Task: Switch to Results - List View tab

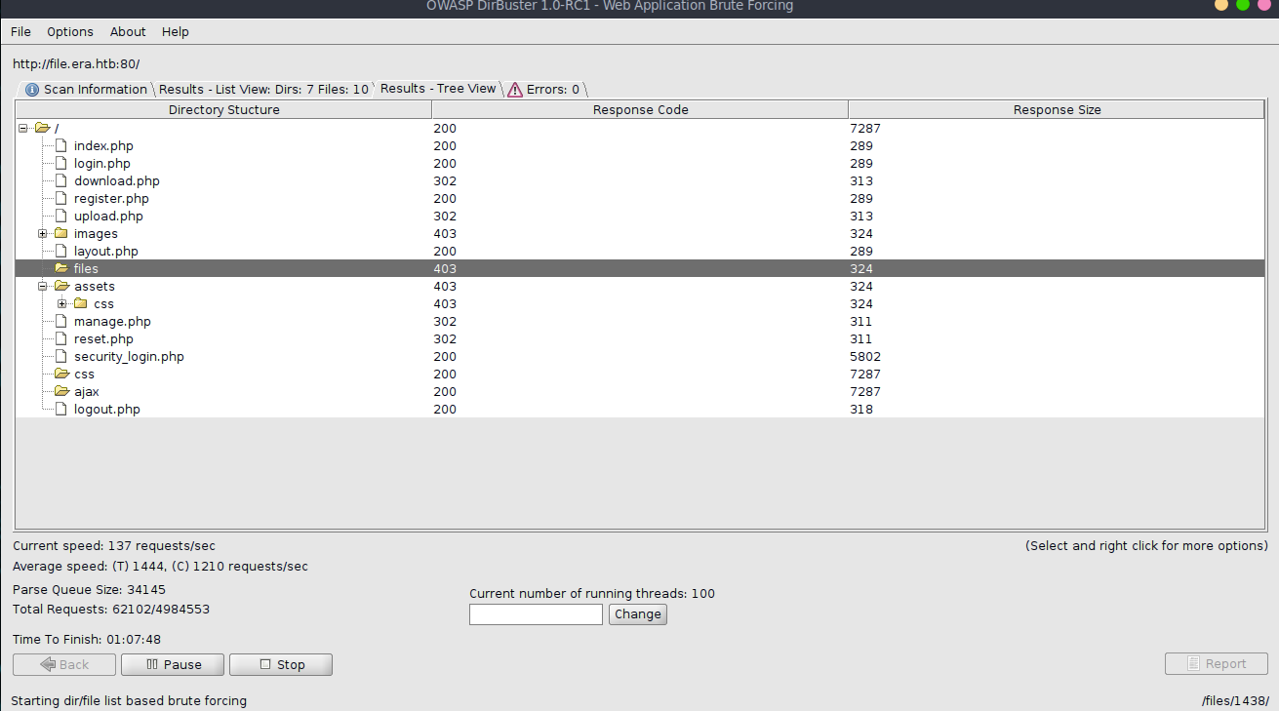Action: click(x=263, y=90)
